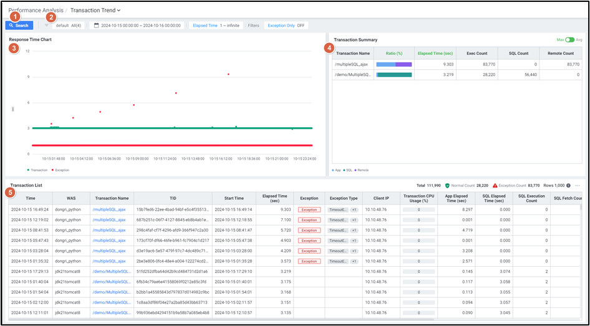
Task: Click the ratio bar for /multipleSQL_ajax
Action: coord(394,64)
